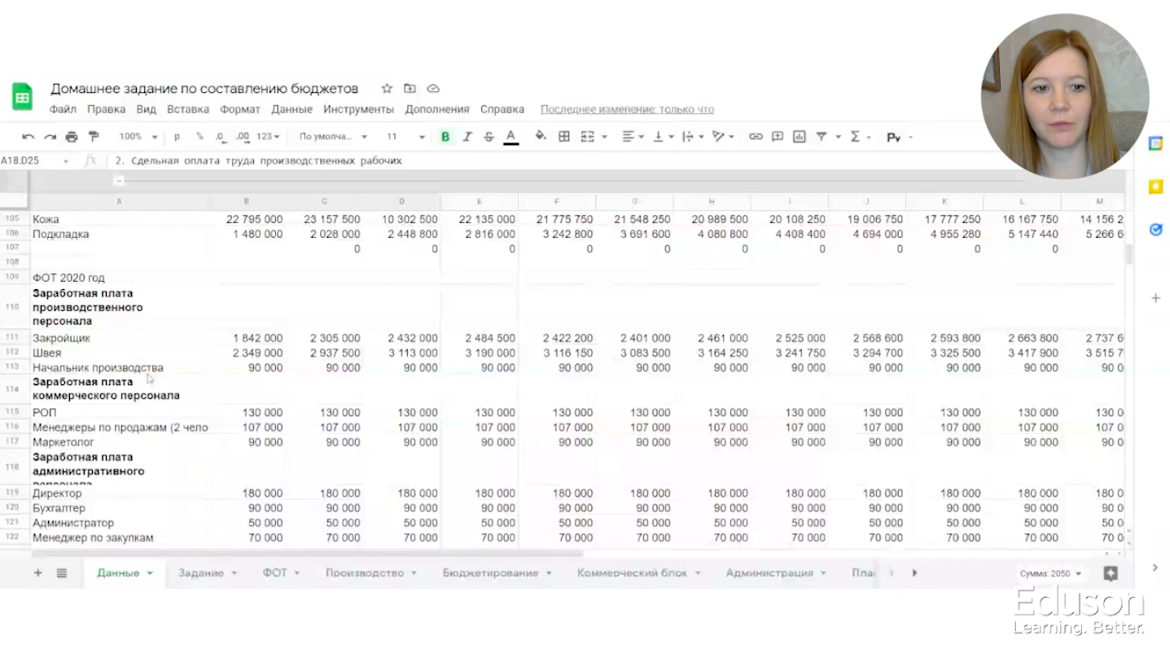This screenshot has width=1170, height=649.
Task: Open the input tools Ру button
Action: 893,138
